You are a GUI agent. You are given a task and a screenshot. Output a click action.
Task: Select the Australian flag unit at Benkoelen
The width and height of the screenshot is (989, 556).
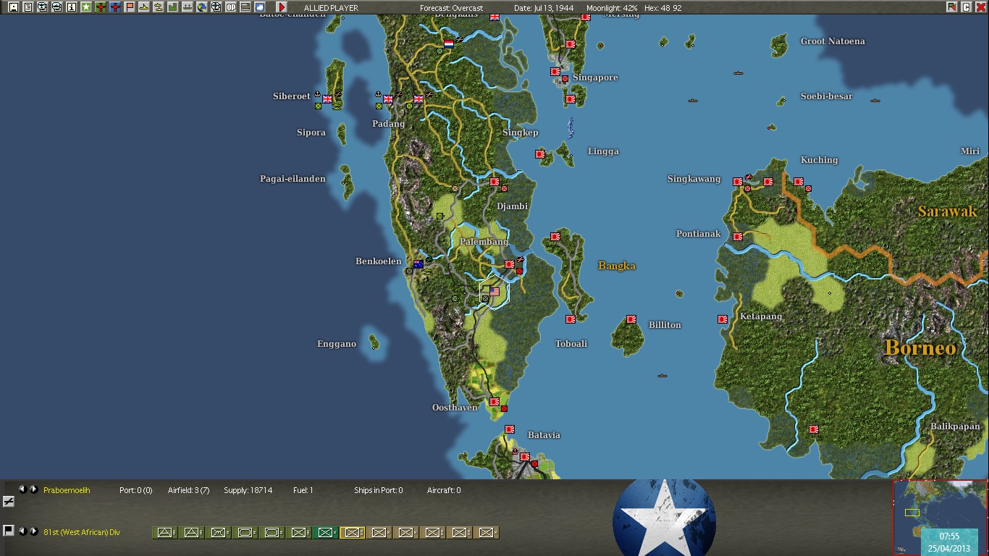(418, 264)
